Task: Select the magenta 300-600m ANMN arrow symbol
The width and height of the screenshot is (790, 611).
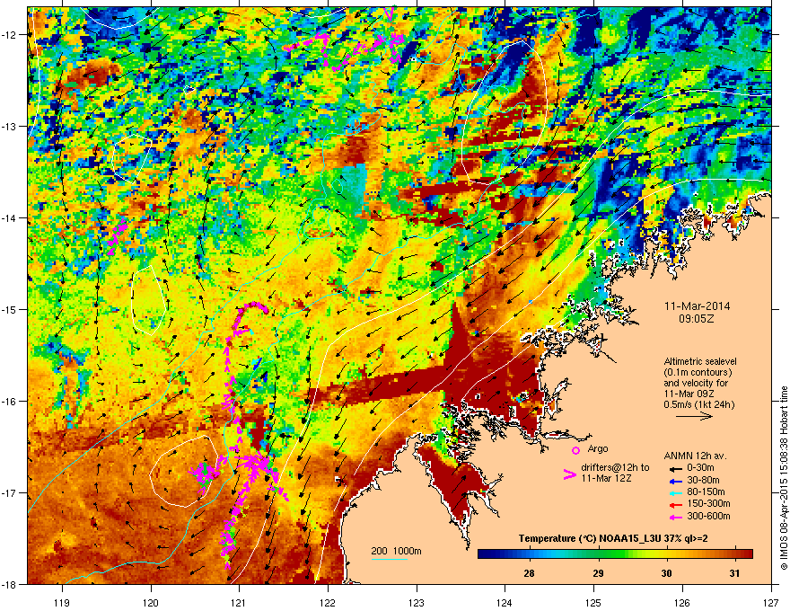Action: tap(675, 517)
